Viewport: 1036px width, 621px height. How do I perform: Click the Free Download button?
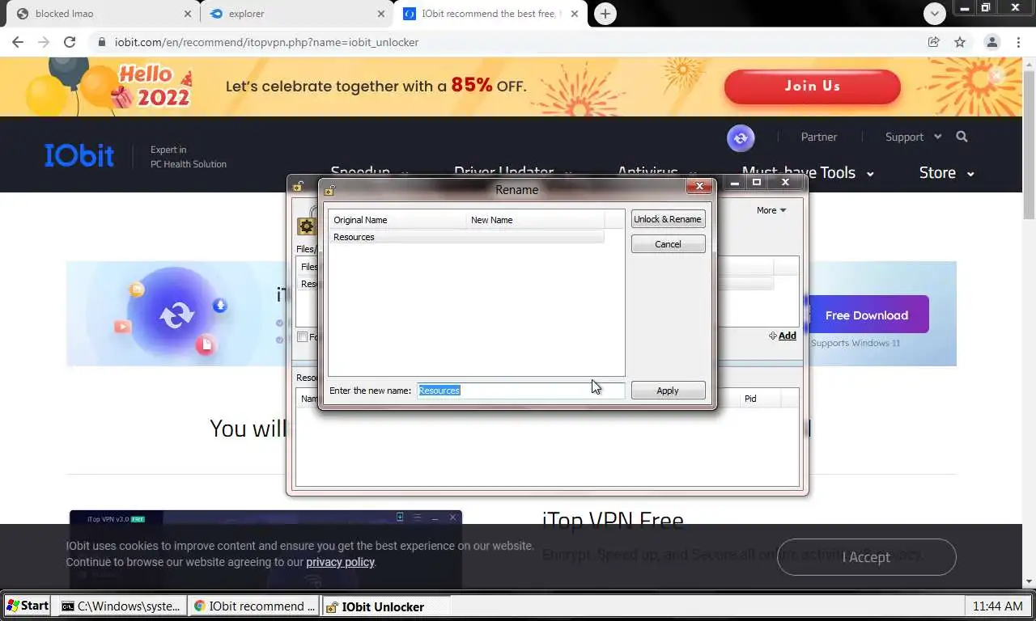tap(867, 315)
